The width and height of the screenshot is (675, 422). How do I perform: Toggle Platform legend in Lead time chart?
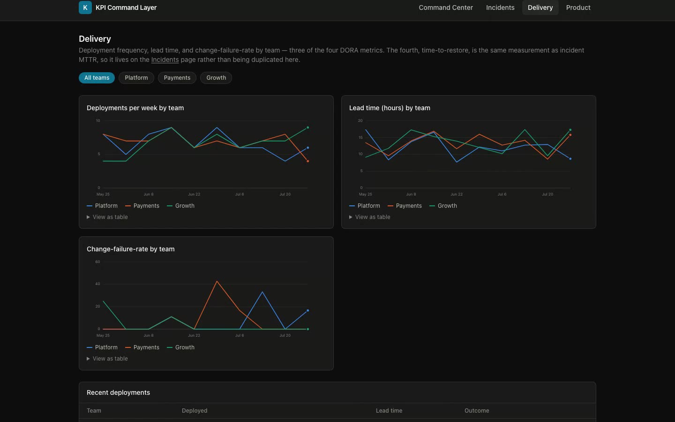pos(365,206)
